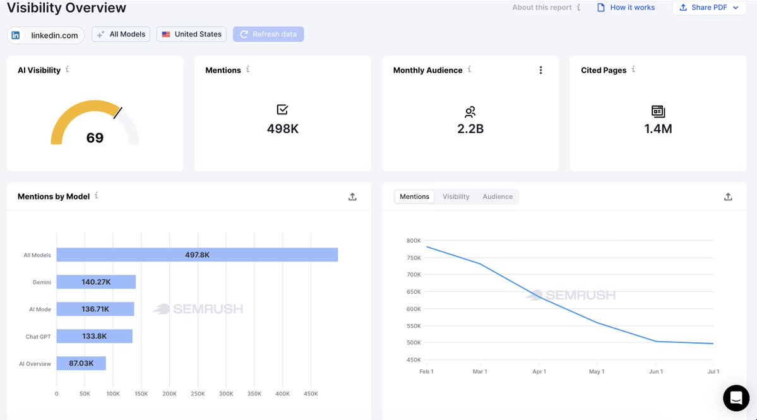Click the info icon next to AI Visibility
757x420 pixels.
(67, 69)
